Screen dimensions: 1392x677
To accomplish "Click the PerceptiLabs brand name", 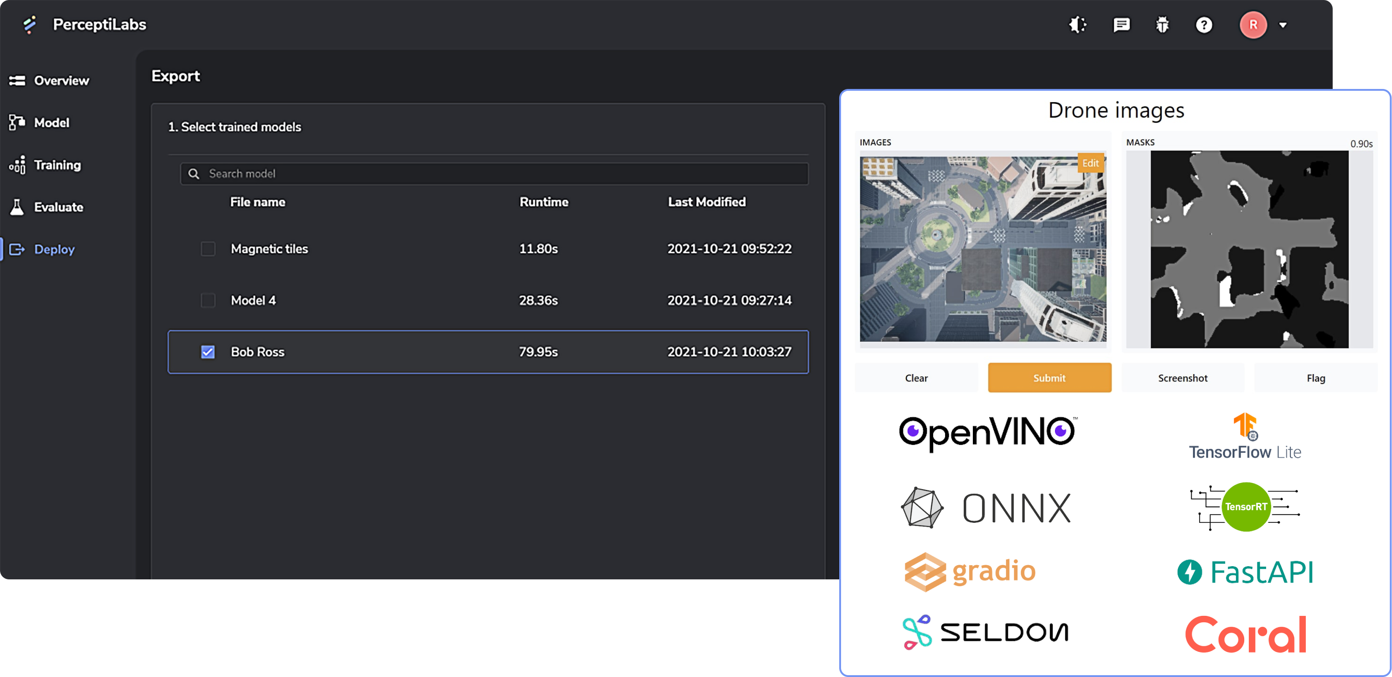I will 99,24.
